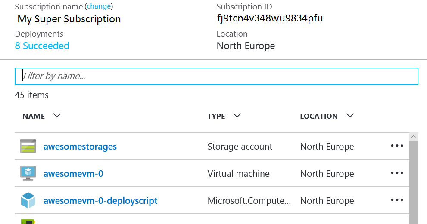Screen dimensions: 427x224
Task: Click the change subscription name link
Action: click(99, 6)
